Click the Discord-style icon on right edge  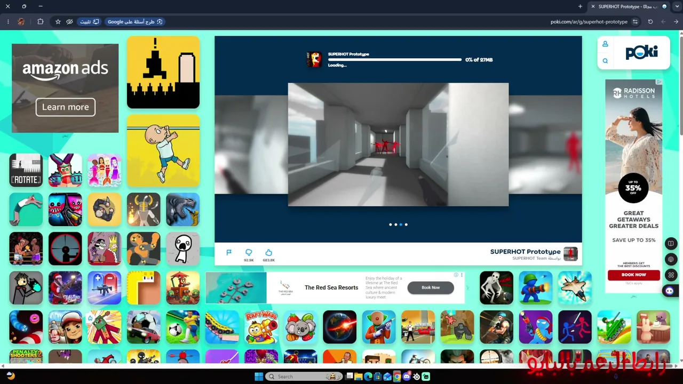pyautogui.click(x=669, y=291)
